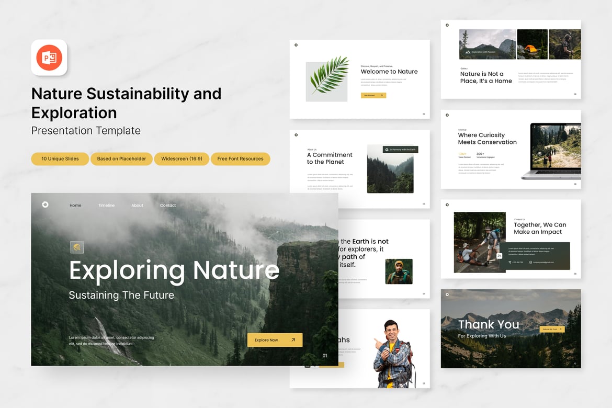Click the hikers helping photo
The height and width of the screenshot is (408, 612).
(480, 243)
